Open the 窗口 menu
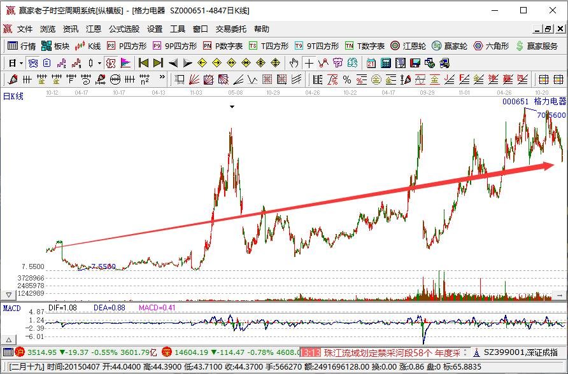 pos(201,29)
